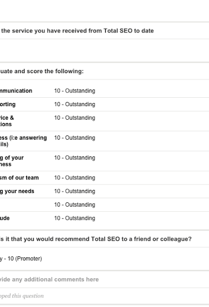Select the 'sm of our team' label

pyautogui.click(x=19, y=178)
